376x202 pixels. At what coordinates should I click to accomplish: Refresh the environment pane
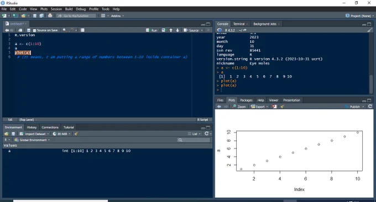[206, 134]
